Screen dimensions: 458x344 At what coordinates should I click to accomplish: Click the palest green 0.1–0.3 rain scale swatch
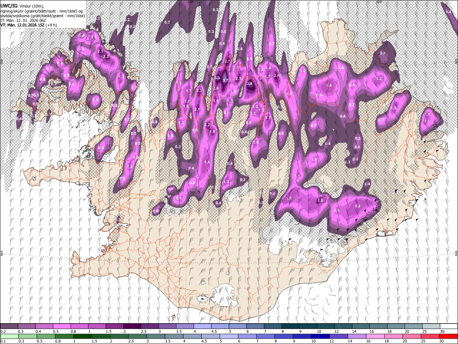[x=9, y=336]
